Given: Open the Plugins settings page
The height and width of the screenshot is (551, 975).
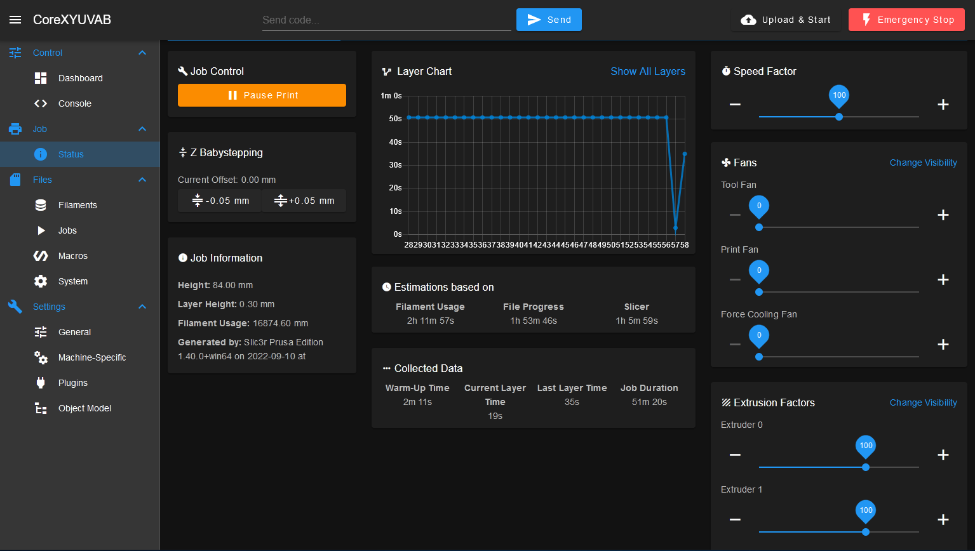Looking at the screenshot, I should click(80, 383).
